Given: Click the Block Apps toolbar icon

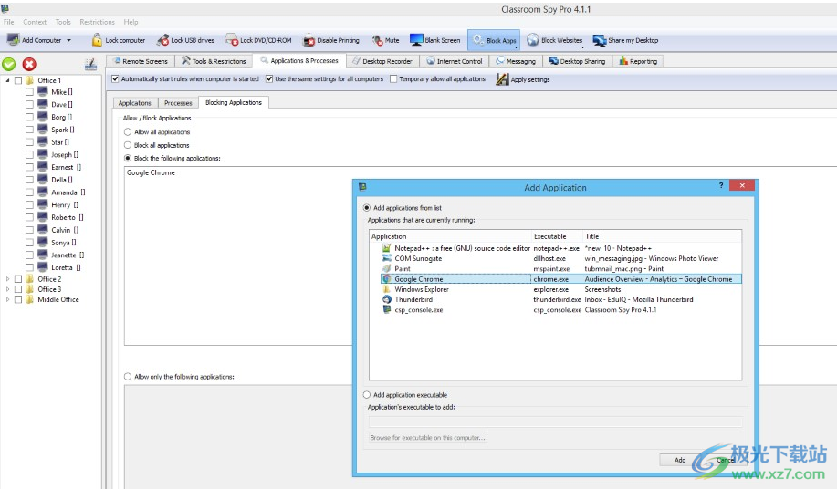Looking at the screenshot, I should (x=478, y=40).
